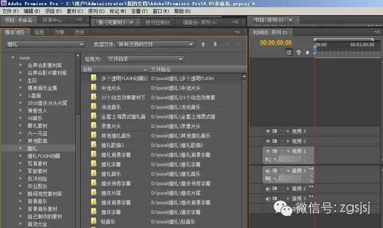
Task: Click Show Keyframes icon on 音频 1
Action: click(275, 178)
